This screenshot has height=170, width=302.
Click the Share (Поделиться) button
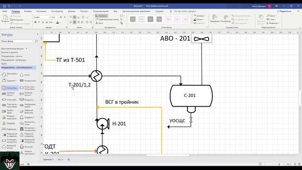tap(284, 11)
